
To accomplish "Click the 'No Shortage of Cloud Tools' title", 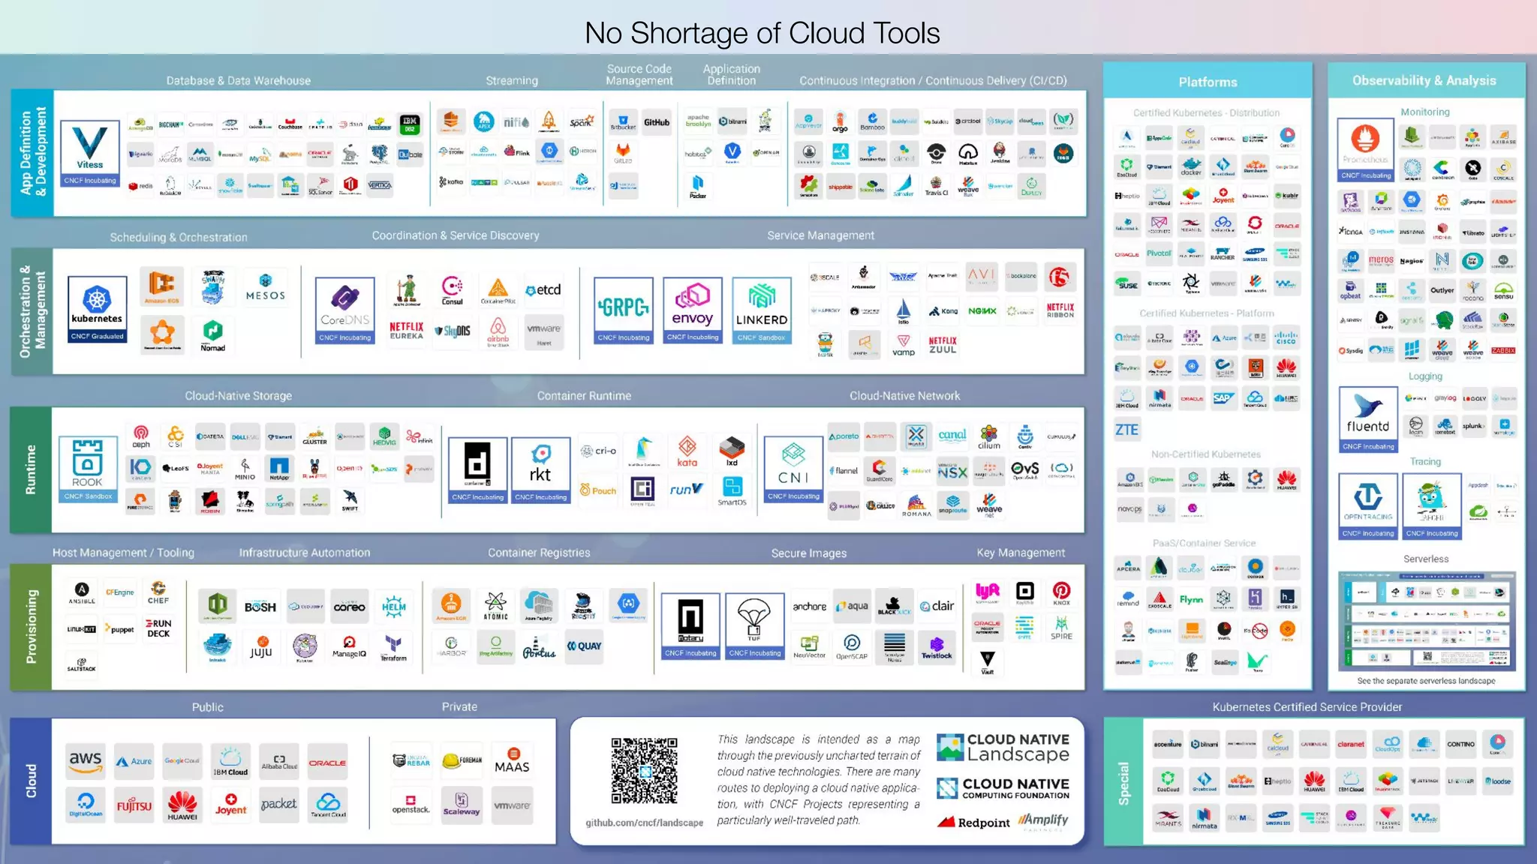I will pos(762,33).
